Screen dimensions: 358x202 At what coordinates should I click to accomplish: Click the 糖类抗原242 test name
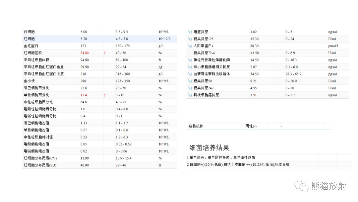(x=204, y=88)
